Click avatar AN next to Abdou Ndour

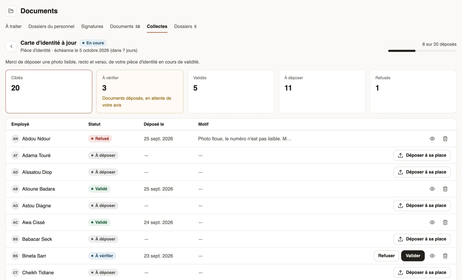click(15, 139)
